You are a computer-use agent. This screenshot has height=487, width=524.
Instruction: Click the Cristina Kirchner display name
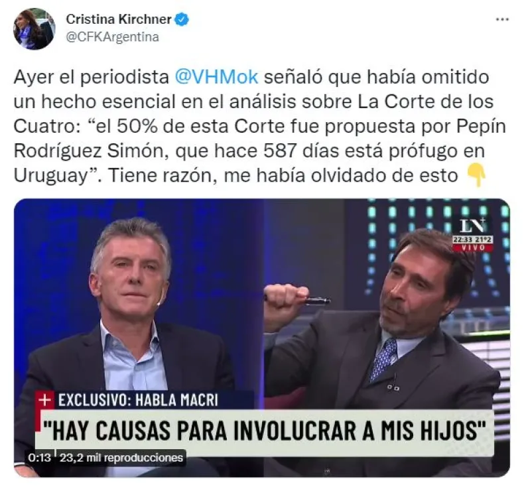[x=119, y=19]
